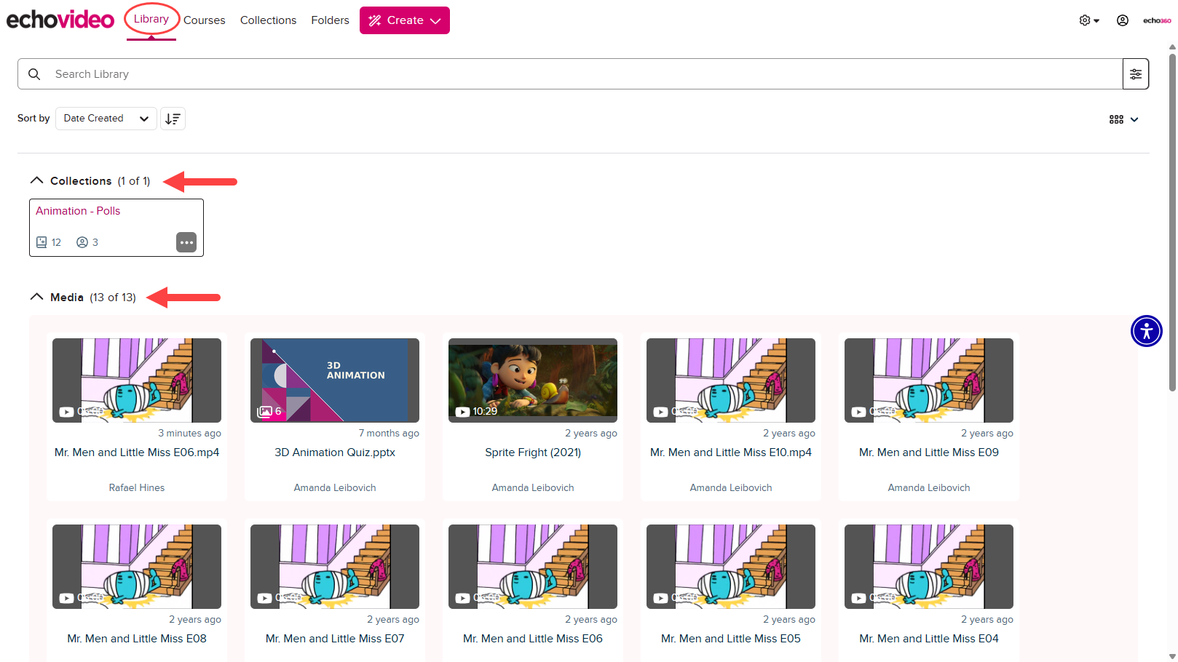Click the account profile icon

point(1122,20)
